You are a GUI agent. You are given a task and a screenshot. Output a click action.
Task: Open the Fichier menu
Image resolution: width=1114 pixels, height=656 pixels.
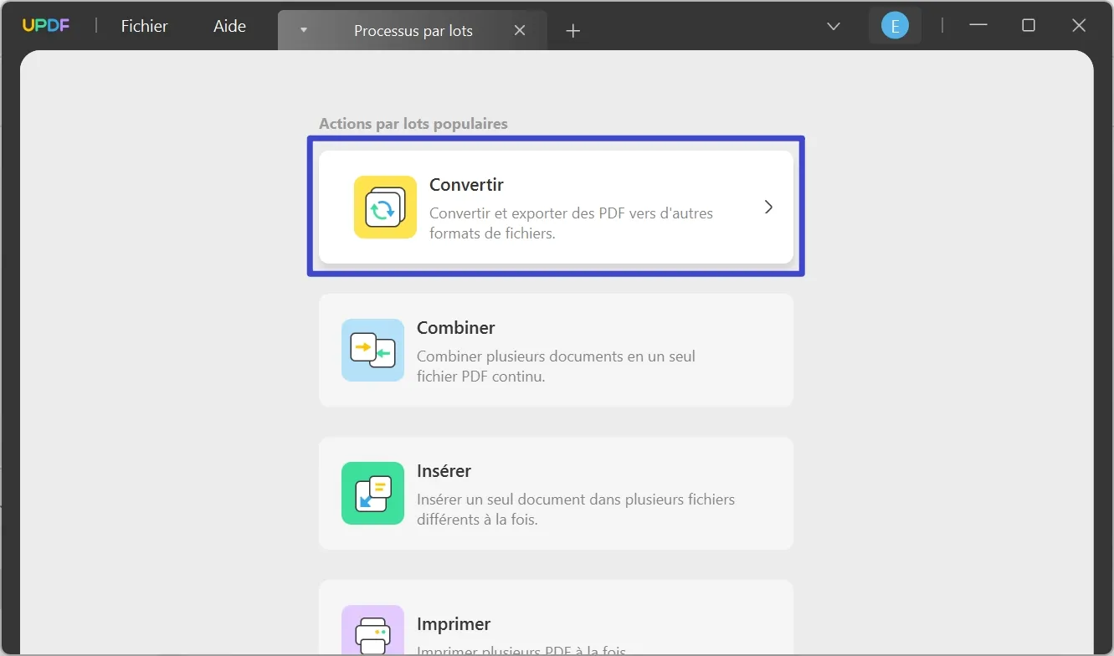pos(144,26)
